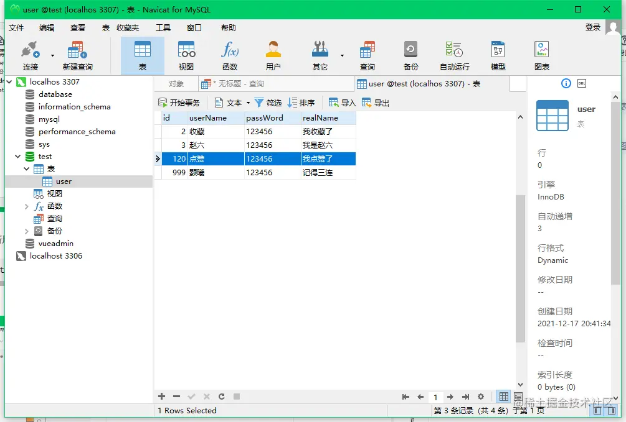Click the 导出 export button
Viewport: 626px width, 422px height.
375,103
